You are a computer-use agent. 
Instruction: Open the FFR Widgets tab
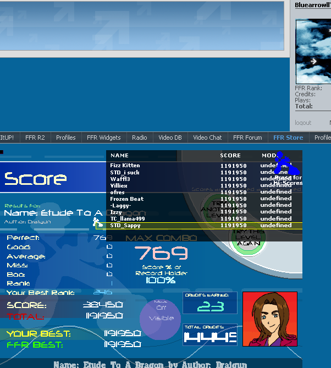click(103, 138)
